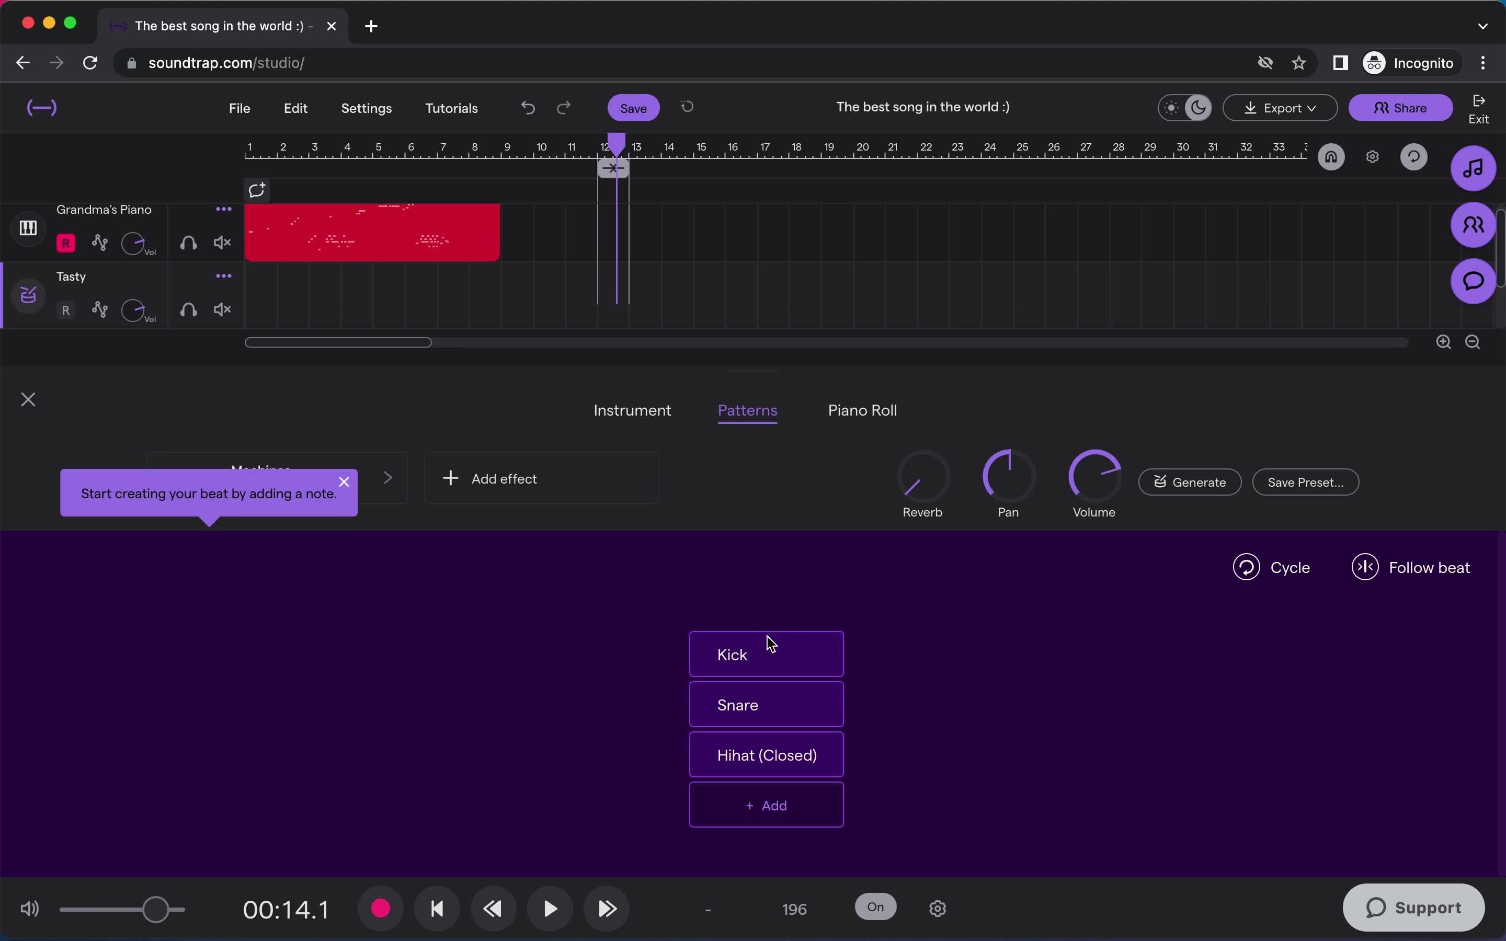This screenshot has height=941, width=1506.
Task: Solo the Grandma's Piano track
Action: [x=189, y=243]
